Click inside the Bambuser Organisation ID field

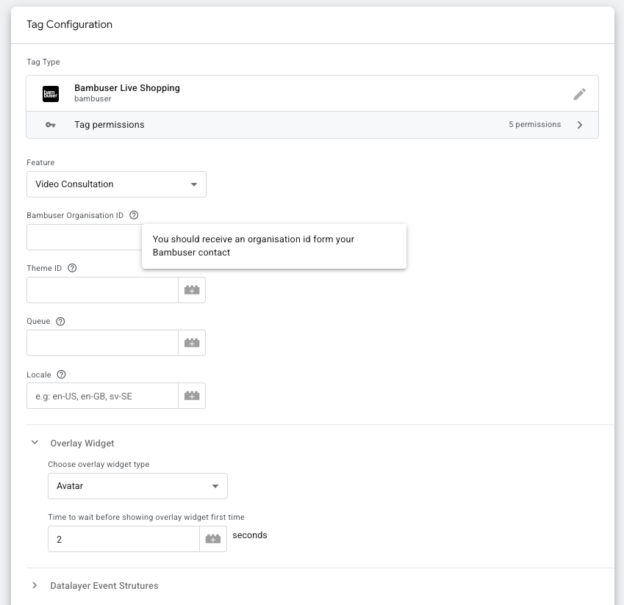point(85,237)
